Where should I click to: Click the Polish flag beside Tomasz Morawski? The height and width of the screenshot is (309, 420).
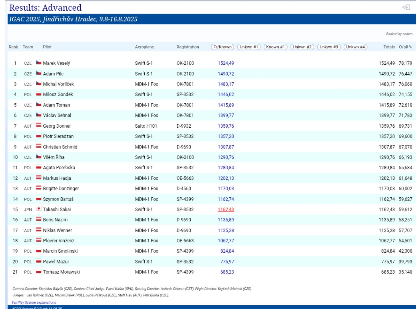coord(39,272)
